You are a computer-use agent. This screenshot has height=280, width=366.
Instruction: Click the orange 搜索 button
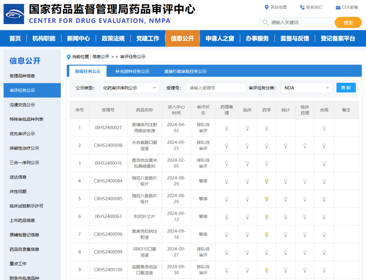tap(348, 22)
